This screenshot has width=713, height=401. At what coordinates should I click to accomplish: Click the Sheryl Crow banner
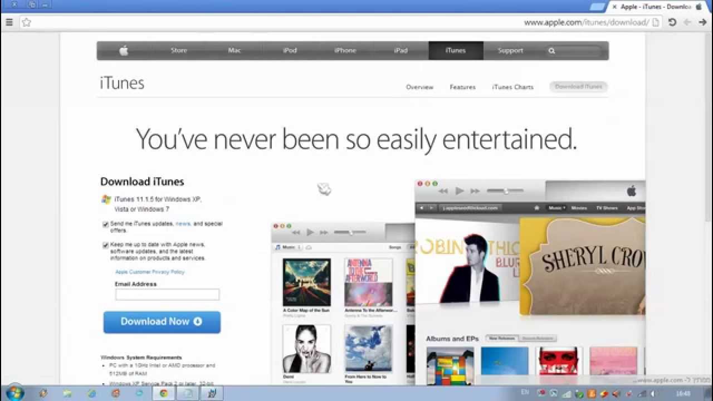coord(582,266)
